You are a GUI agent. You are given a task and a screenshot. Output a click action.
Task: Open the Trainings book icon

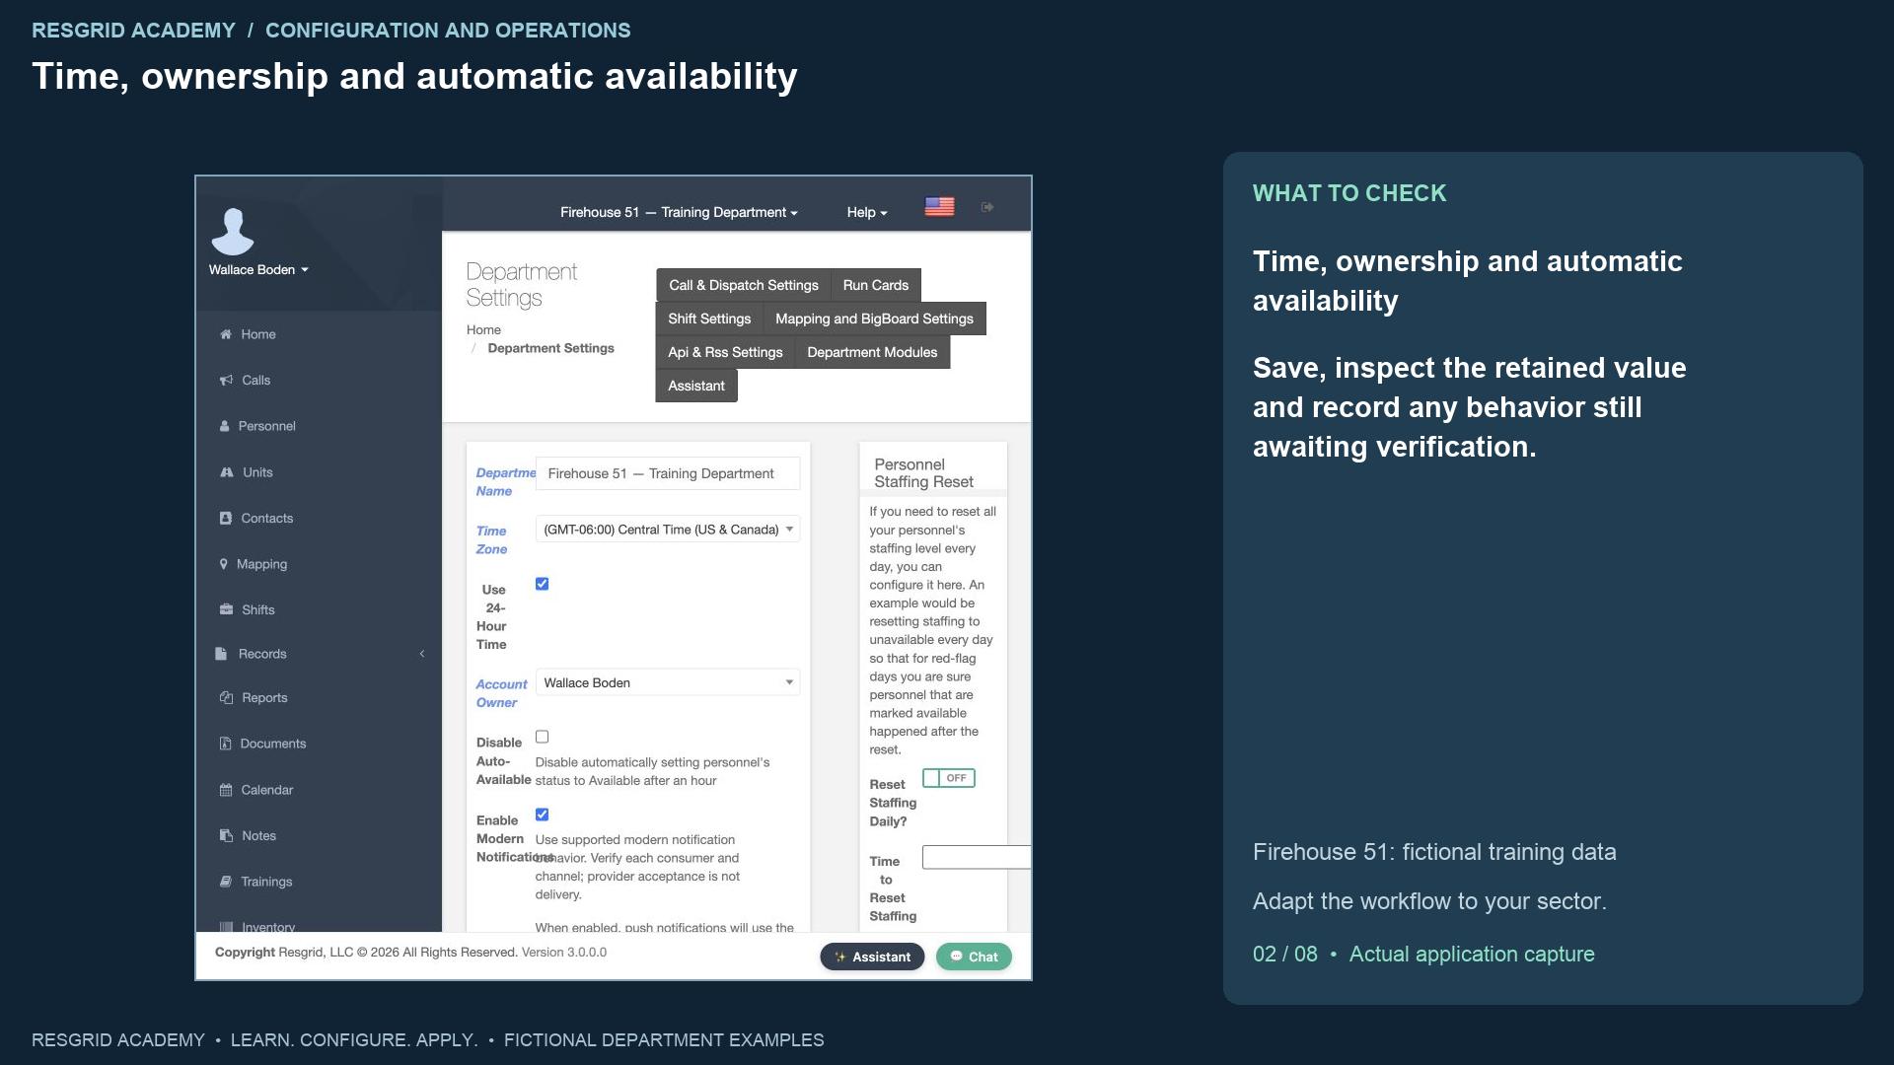coord(226,882)
